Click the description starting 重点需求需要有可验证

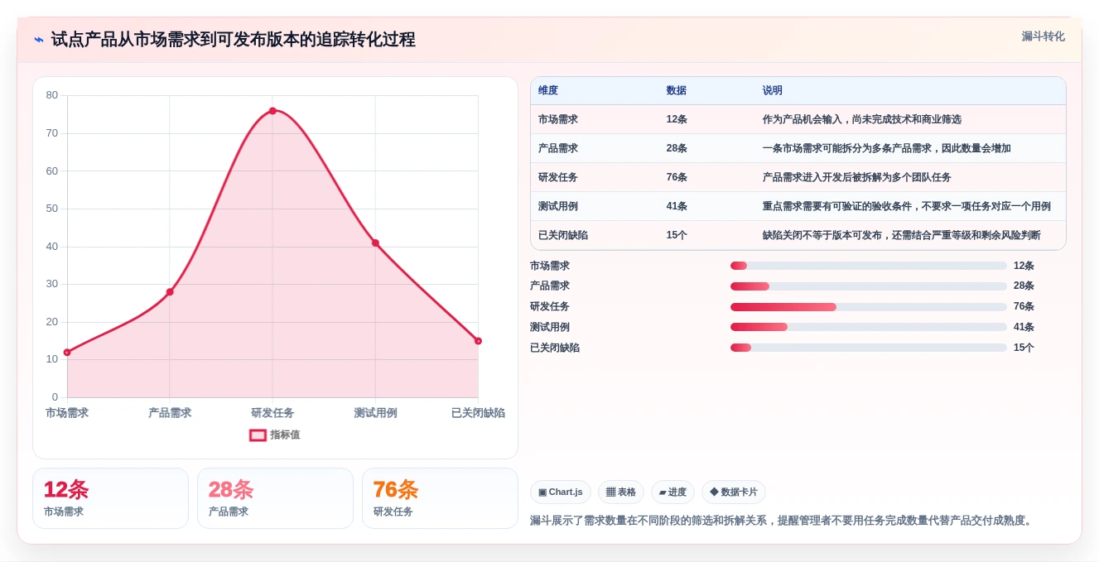click(907, 206)
